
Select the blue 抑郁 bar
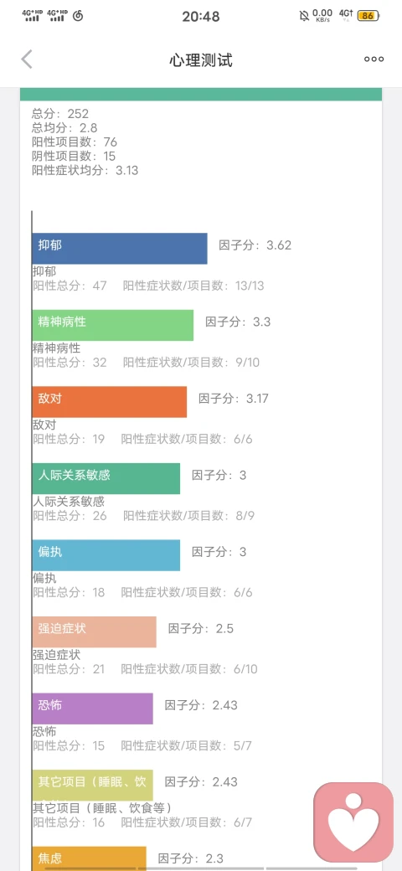(x=120, y=248)
